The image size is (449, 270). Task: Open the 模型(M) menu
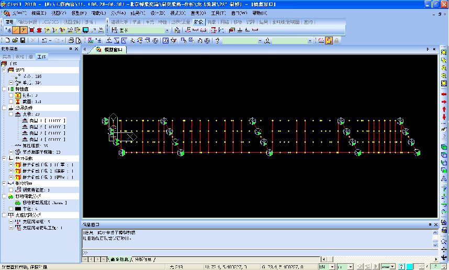tap(78, 13)
